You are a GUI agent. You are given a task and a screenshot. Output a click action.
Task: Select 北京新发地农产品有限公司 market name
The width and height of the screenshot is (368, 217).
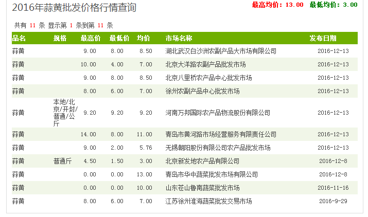[202, 161]
